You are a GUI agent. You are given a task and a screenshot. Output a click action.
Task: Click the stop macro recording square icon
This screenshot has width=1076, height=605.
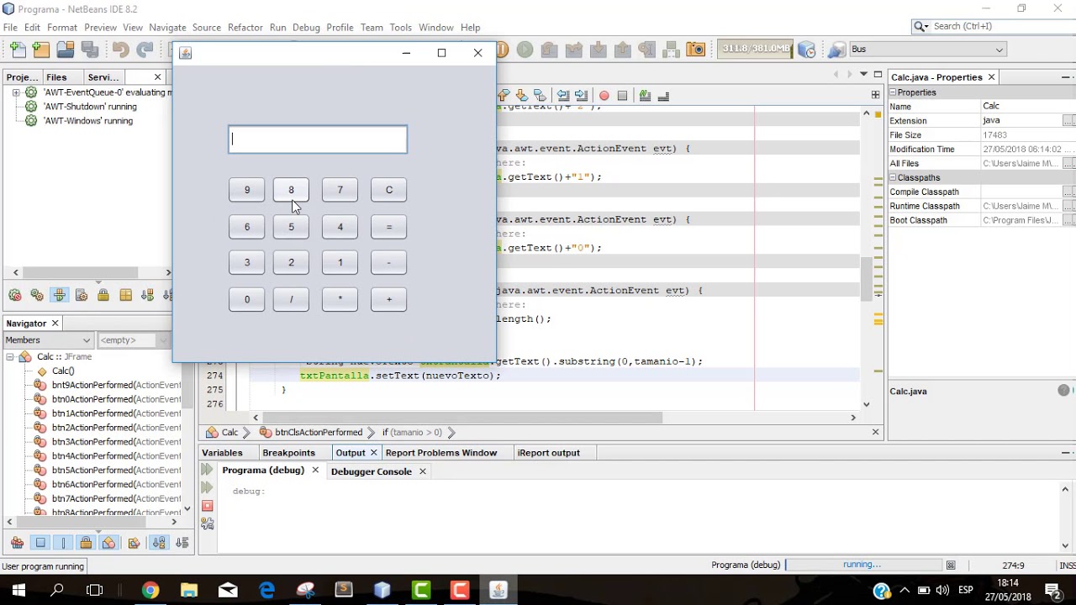pos(622,96)
